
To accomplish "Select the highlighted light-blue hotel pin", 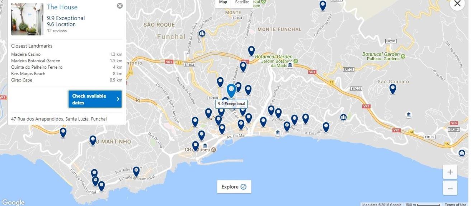I will (231, 91).
